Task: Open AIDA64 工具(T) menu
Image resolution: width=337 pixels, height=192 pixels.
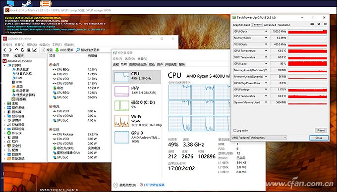Action: [56, 45]
